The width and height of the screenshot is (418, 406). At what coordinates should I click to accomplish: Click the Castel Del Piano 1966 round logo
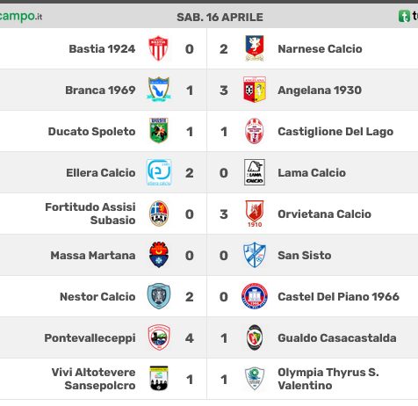(255, 296)
